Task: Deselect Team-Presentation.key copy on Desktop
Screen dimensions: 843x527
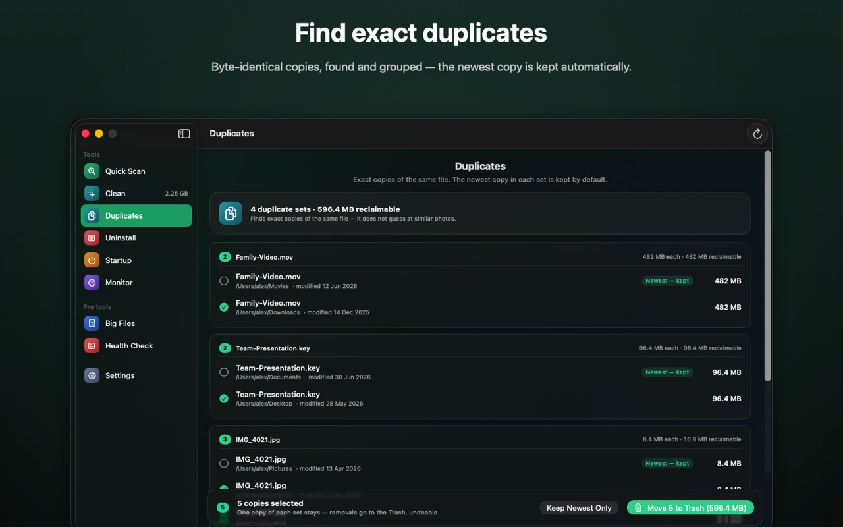Action: [x=224, y=399]
